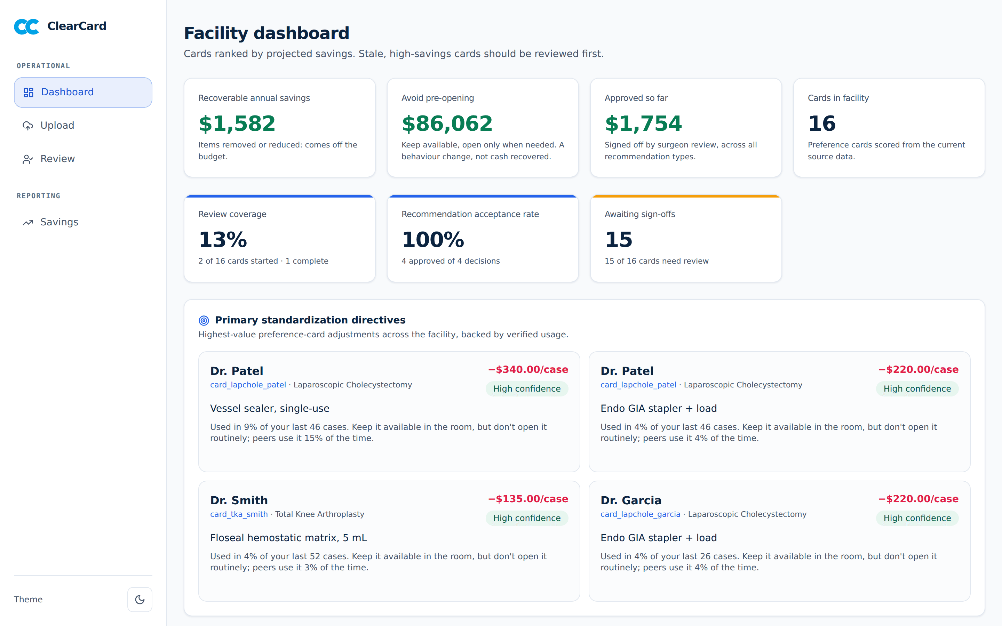Click High confidence badge on Dr. Garcia card
Screen dimensions: 1002x626
click(x=917, y=518)
